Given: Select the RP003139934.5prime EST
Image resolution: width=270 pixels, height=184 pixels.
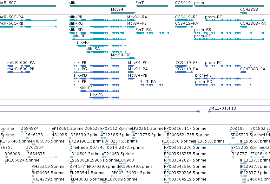Looking at the screenshot, I should 120,176.
